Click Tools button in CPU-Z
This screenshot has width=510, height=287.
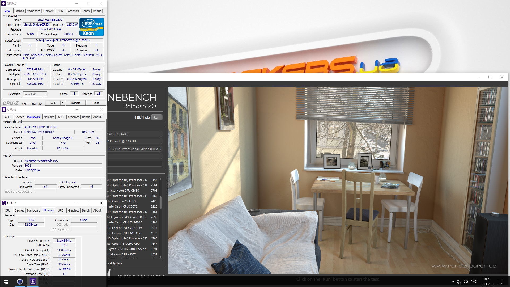[53, 103]
